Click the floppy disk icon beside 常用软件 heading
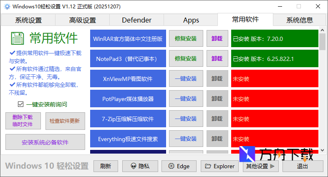The width and height of the screenshot is (328, 177). click(18, 38)
